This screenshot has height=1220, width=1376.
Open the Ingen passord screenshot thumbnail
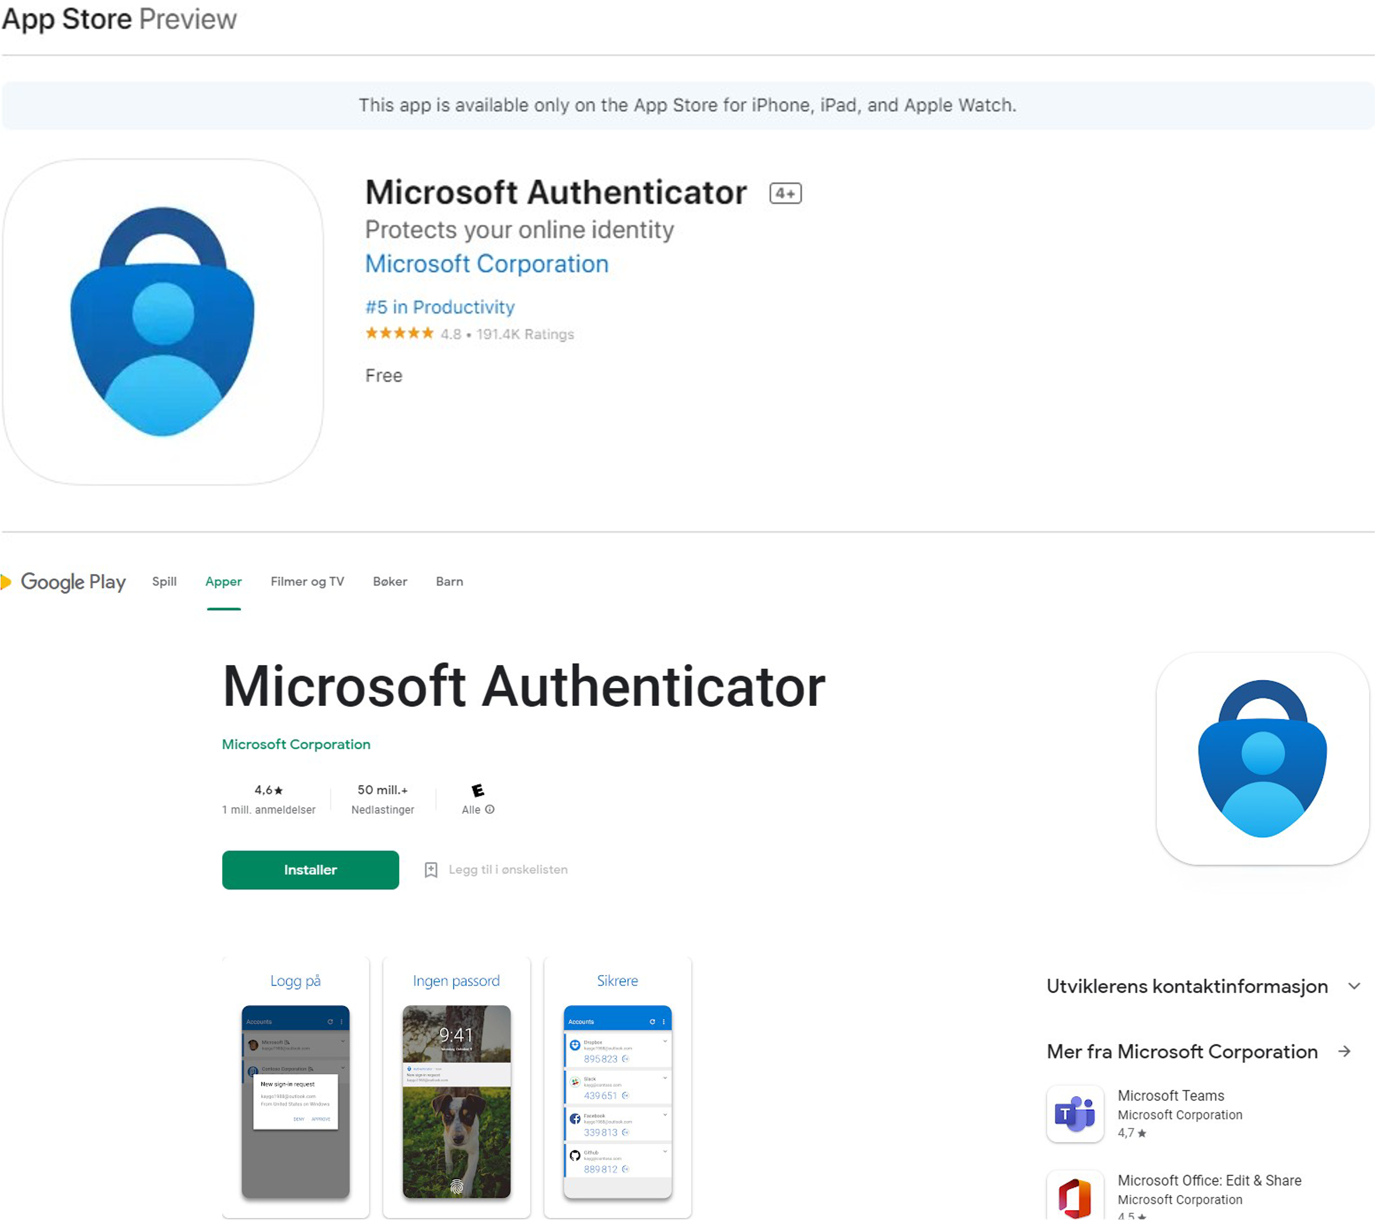tap(457, 1087)
